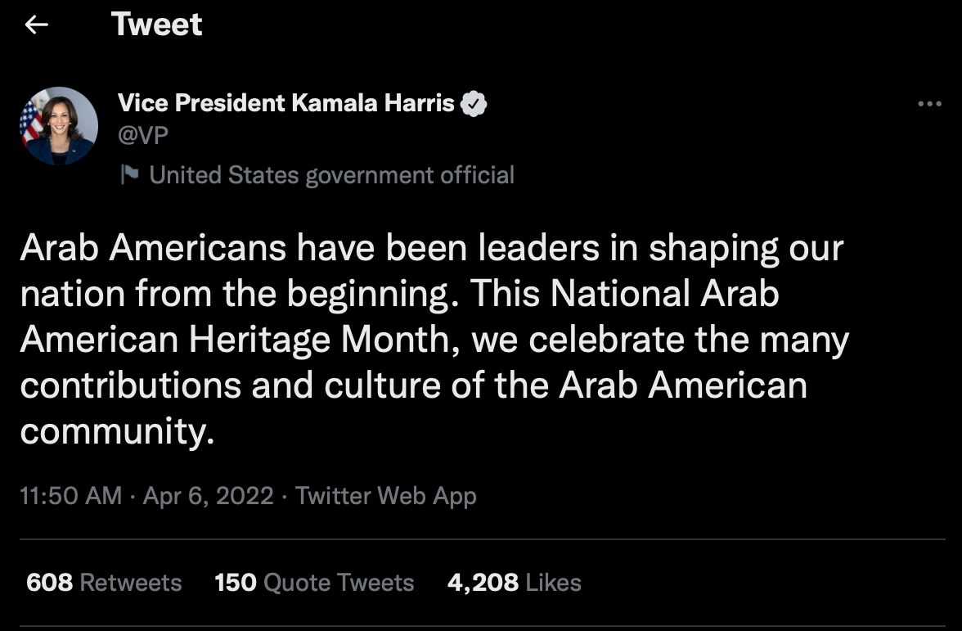Viewport: 962px width, 631px height.
Task: Click the government official flag icon
Action: click(x=129, y=174)
